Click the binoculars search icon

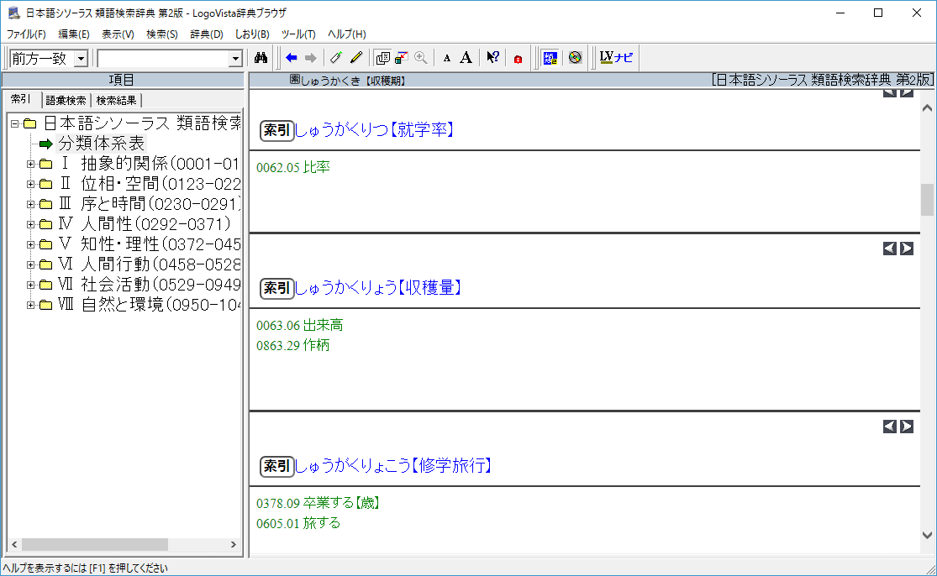[261, 58]
